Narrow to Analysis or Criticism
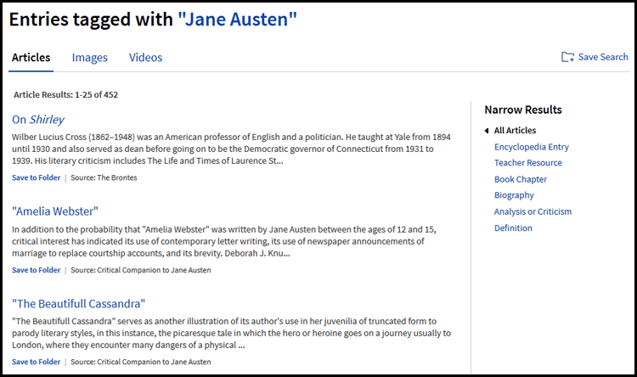 pos(533,211)
